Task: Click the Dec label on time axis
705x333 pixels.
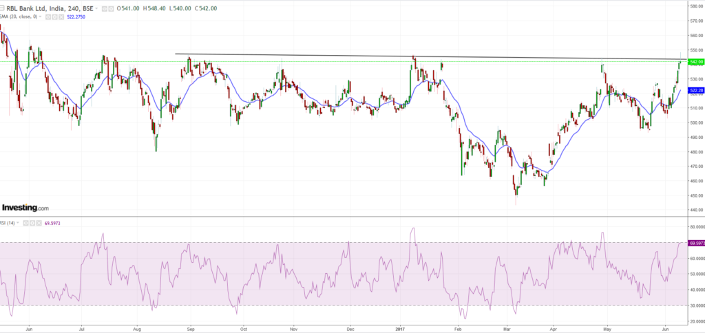Action: (x=350, y=328)
